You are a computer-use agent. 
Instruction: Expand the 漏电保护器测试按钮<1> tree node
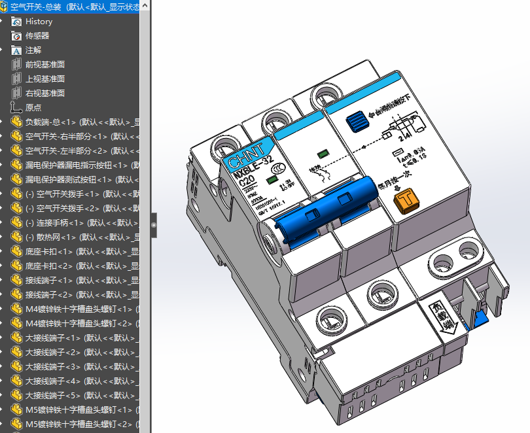click(1, 179)
